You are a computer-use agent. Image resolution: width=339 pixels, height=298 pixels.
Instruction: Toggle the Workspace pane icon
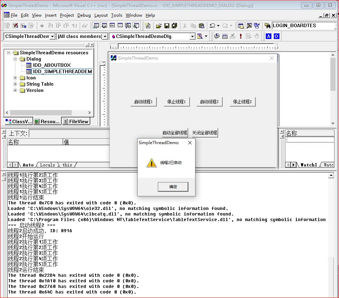click(241, 26)
